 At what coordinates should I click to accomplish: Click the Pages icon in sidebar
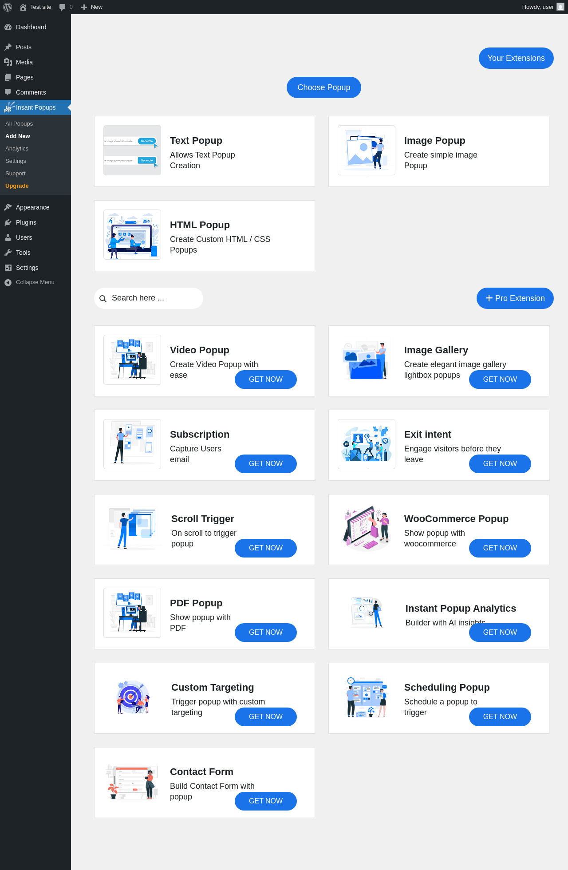(8, 77)
